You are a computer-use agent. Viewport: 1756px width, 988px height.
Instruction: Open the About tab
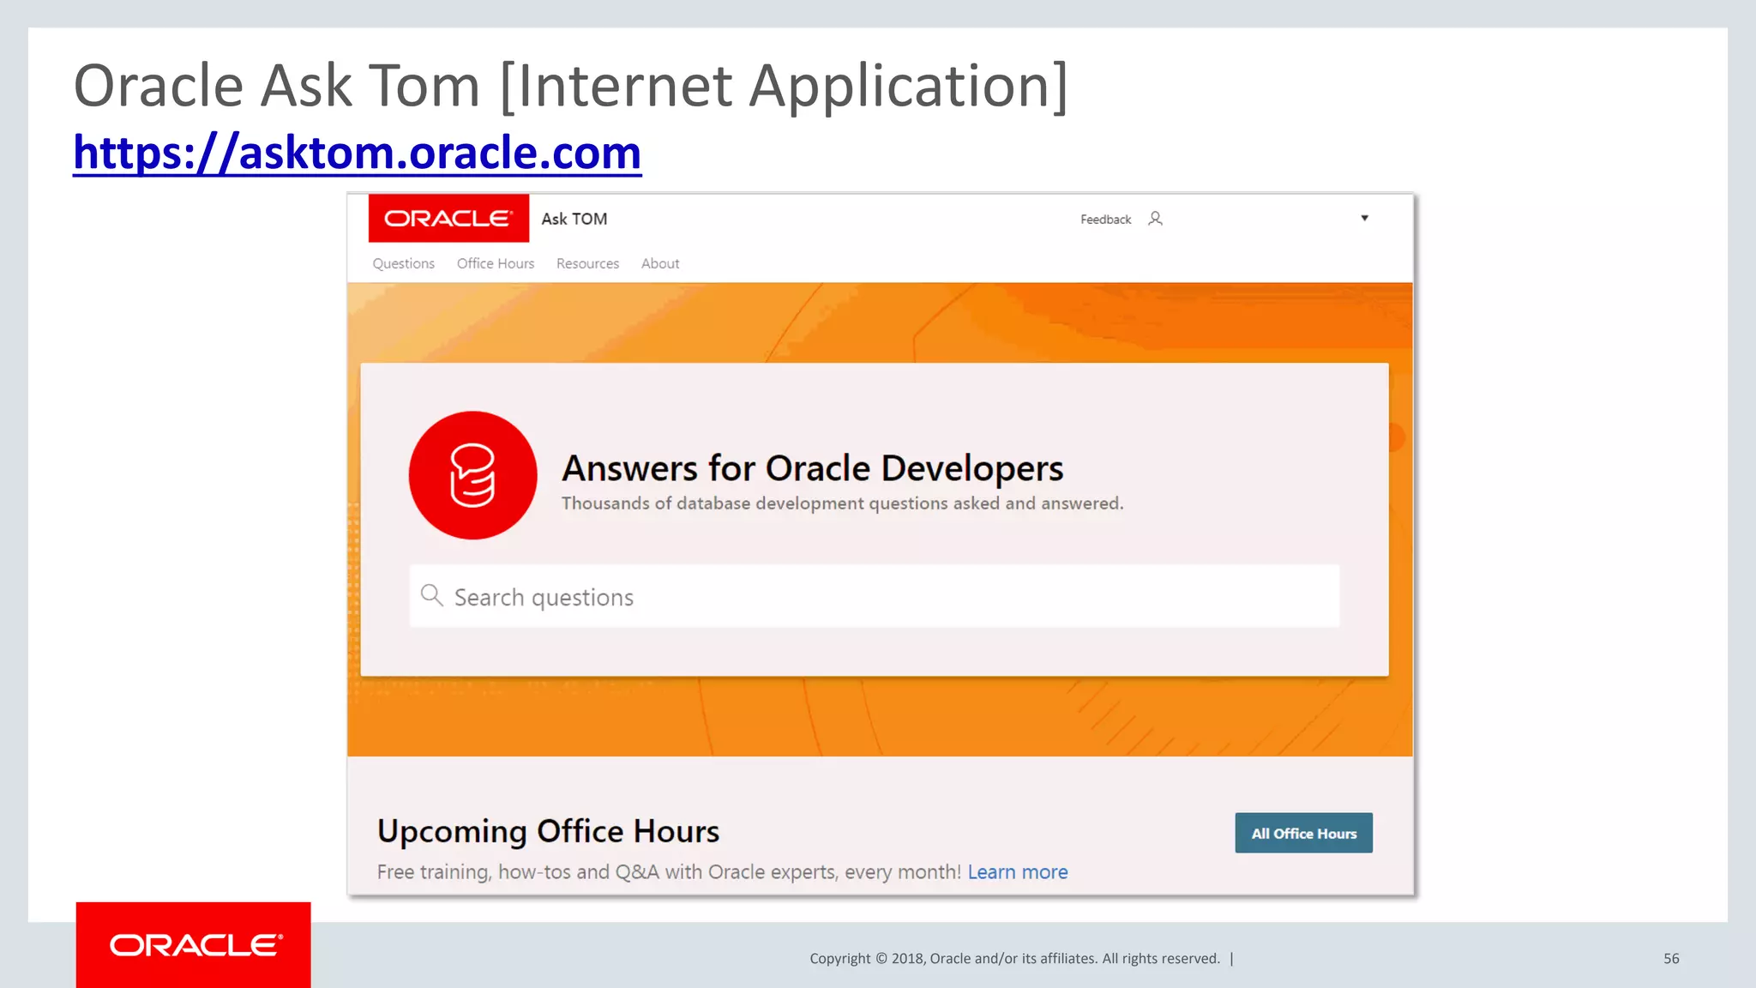pyautogui.click(x=660, y=263)
